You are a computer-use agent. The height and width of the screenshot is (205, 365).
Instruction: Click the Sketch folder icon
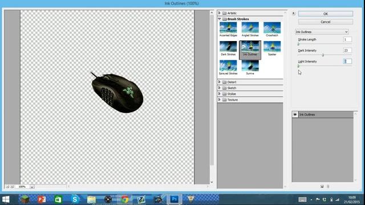pos(224,88)
